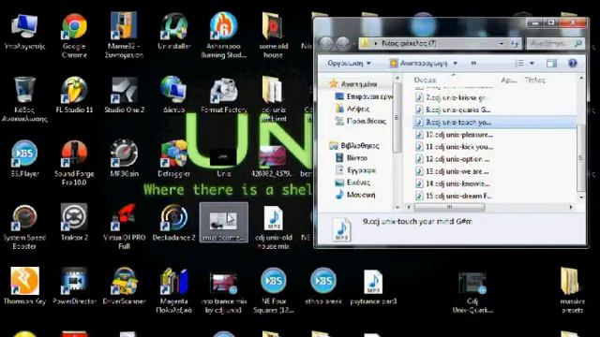The width and height of the screenshot is (600, 337).
Task: Click the Explorer back navigation button
Action: coord(326,44)
